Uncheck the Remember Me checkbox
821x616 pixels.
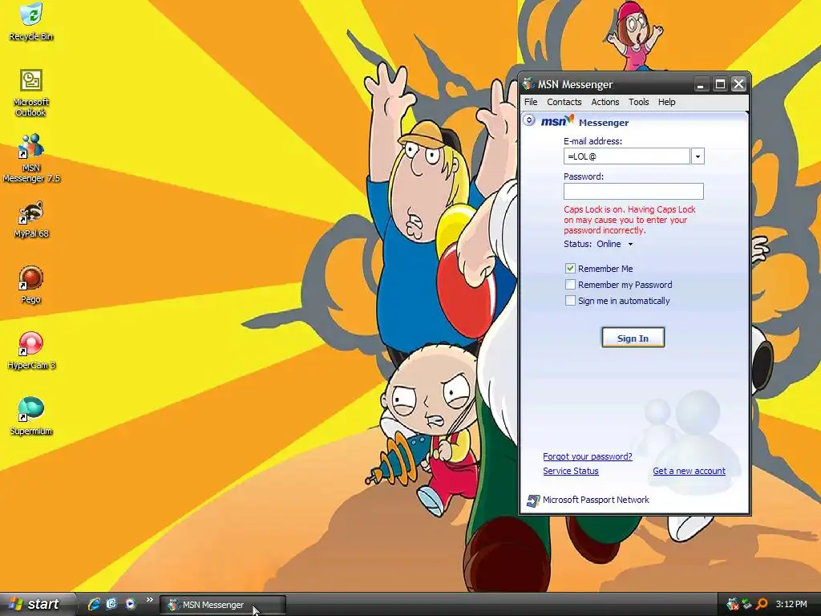pyautogui.click(x=570, y=268)
